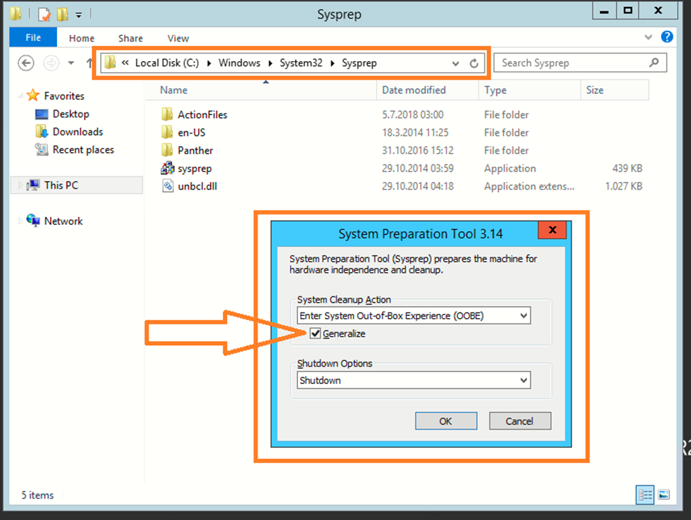
Task: Expand the This PC tree arrow
Action: pyautogui.click(x=20, y=185)
